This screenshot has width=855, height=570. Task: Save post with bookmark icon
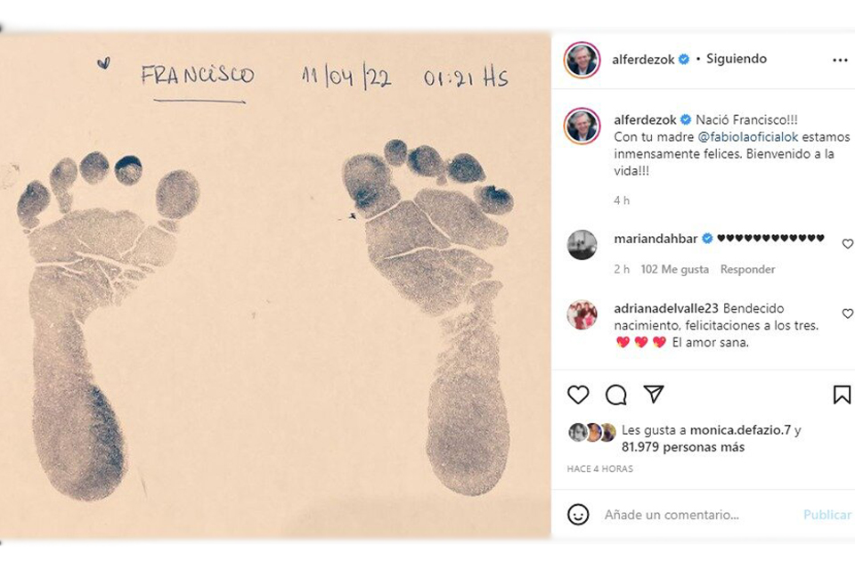pos(842,395)
